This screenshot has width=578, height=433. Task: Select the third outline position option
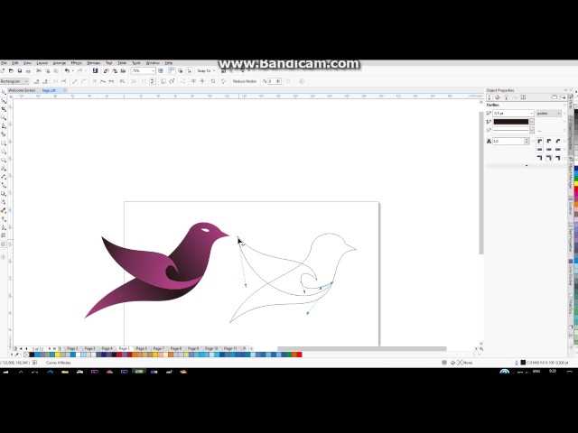(558, 158)
